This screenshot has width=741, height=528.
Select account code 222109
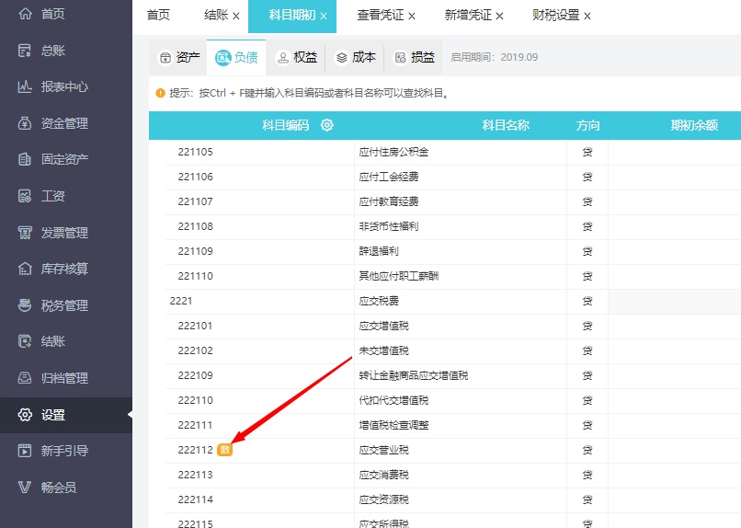click(x=196, y=376)
